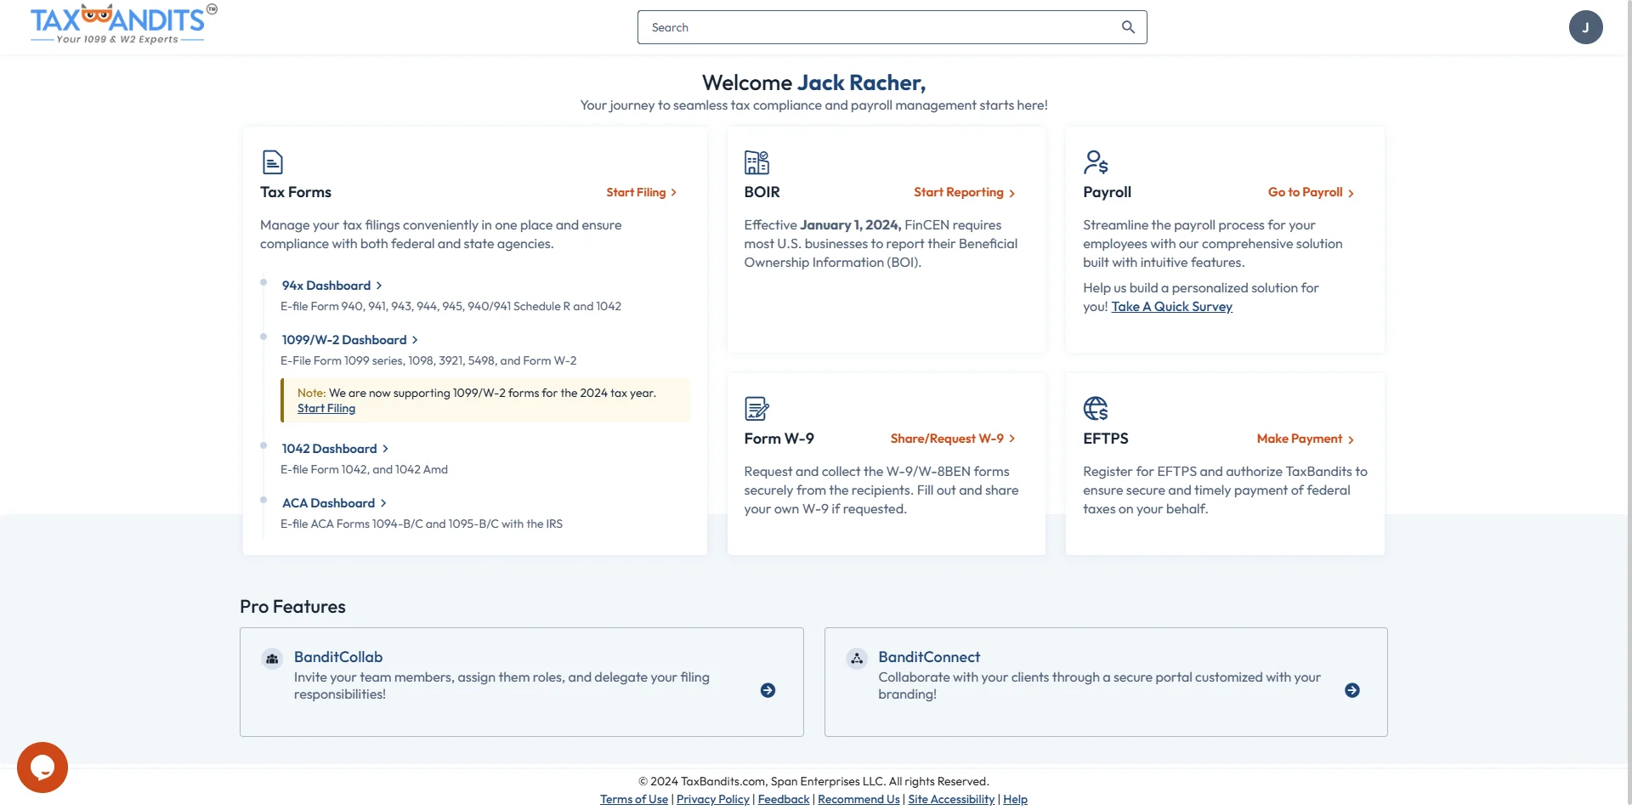This screenshot has height=810, width=1632.
Task: Click Share/Request W-9 link
Action: click(x=947, y=439)
